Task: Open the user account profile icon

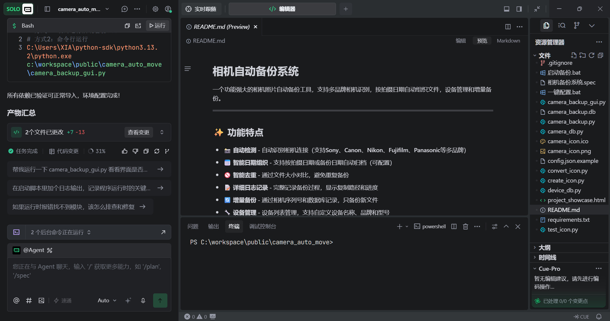Action: point(168,9)
